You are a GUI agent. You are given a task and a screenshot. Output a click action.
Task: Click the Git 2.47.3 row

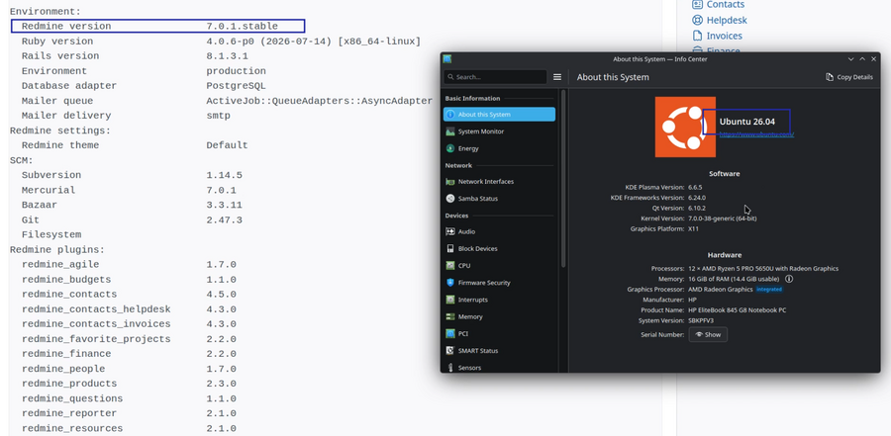click(x=132, y=219)
